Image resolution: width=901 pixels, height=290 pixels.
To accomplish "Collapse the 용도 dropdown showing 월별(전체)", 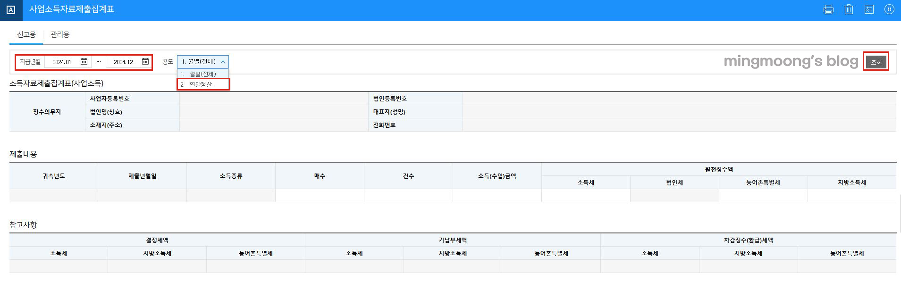I will click(x=203, y=62).
